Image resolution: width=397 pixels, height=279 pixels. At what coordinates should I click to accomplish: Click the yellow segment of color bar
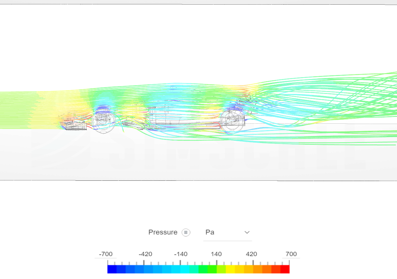(x=230, y=269)
